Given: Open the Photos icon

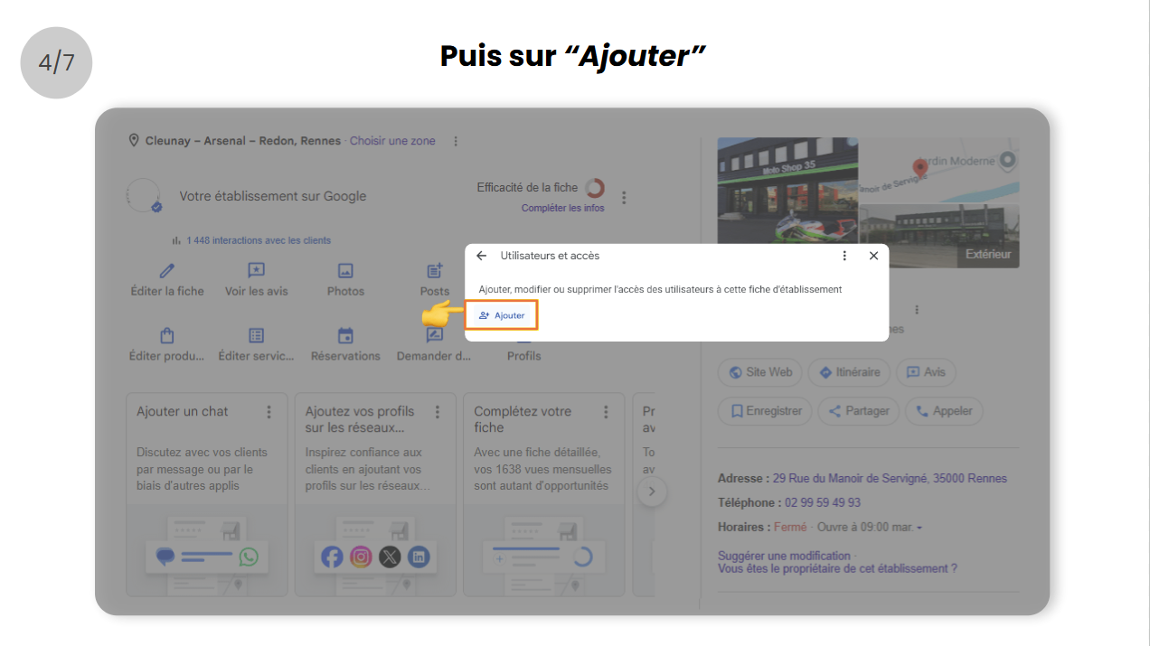Looking at the screenshot, I should tap(345, 270).
